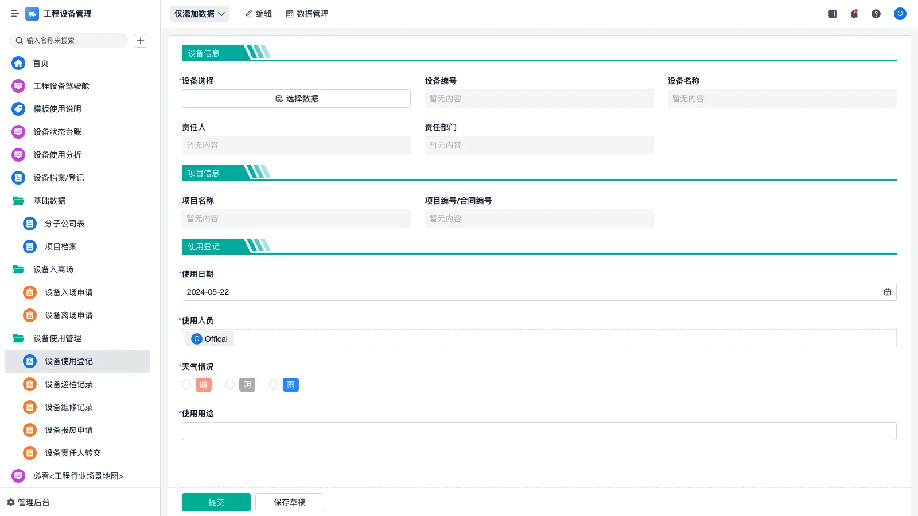Open the 仅添加数据 dropdown
918x516 pixels.
199,13
